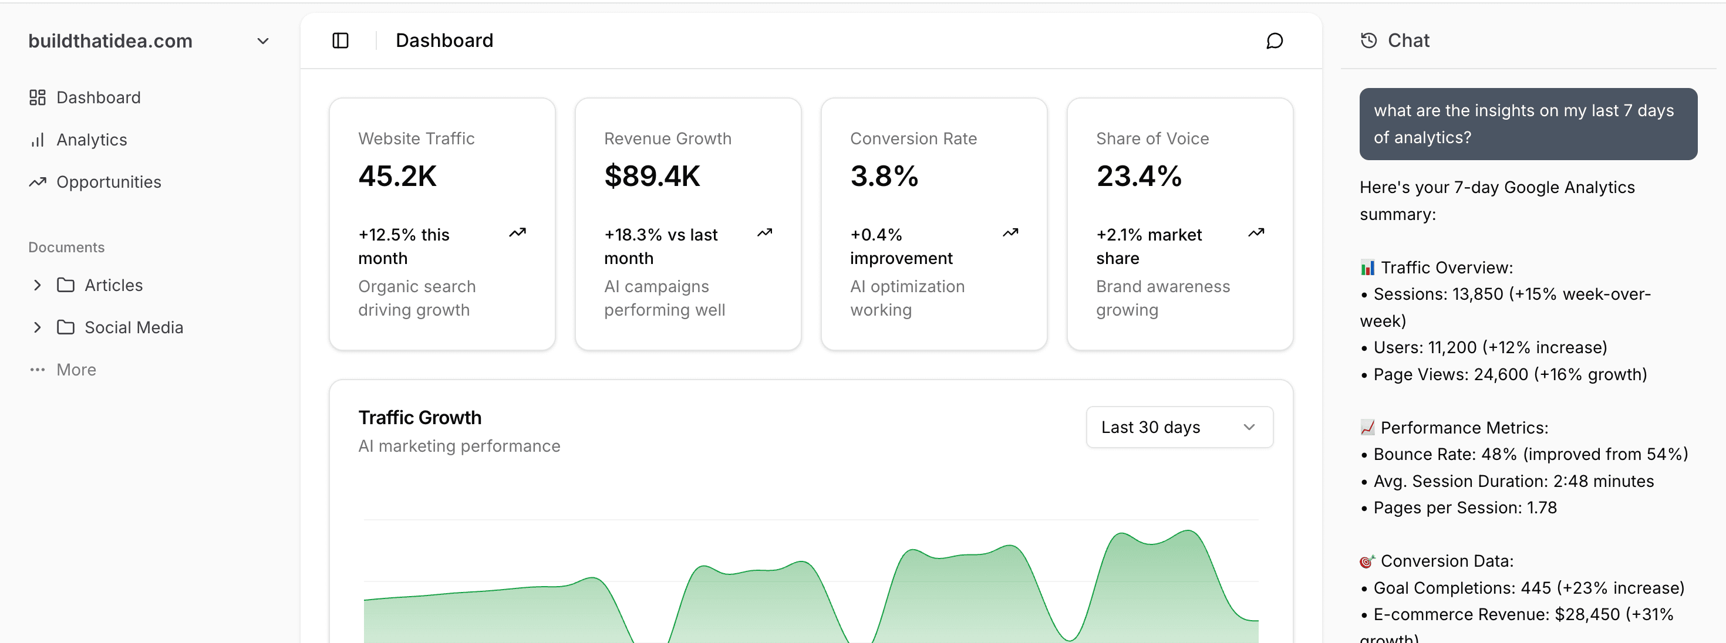Click 'Bounce Rate: 48%' line in chat
This screenshot has height=643, width=1726.
click(1524, 454)
